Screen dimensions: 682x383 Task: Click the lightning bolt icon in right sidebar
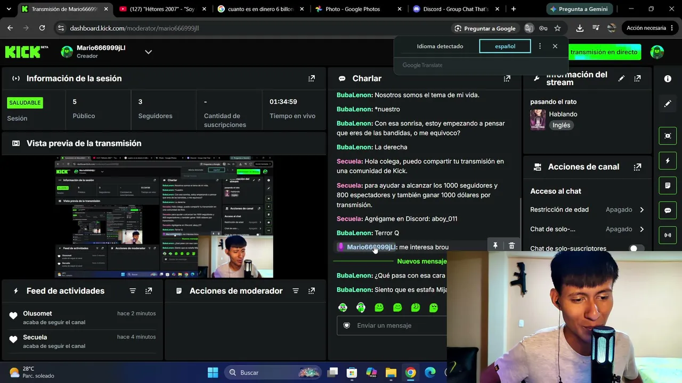point(668,161)
